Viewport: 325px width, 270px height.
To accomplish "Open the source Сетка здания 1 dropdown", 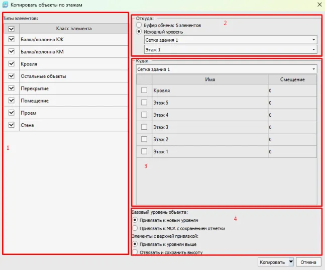I will coord(230,40).
